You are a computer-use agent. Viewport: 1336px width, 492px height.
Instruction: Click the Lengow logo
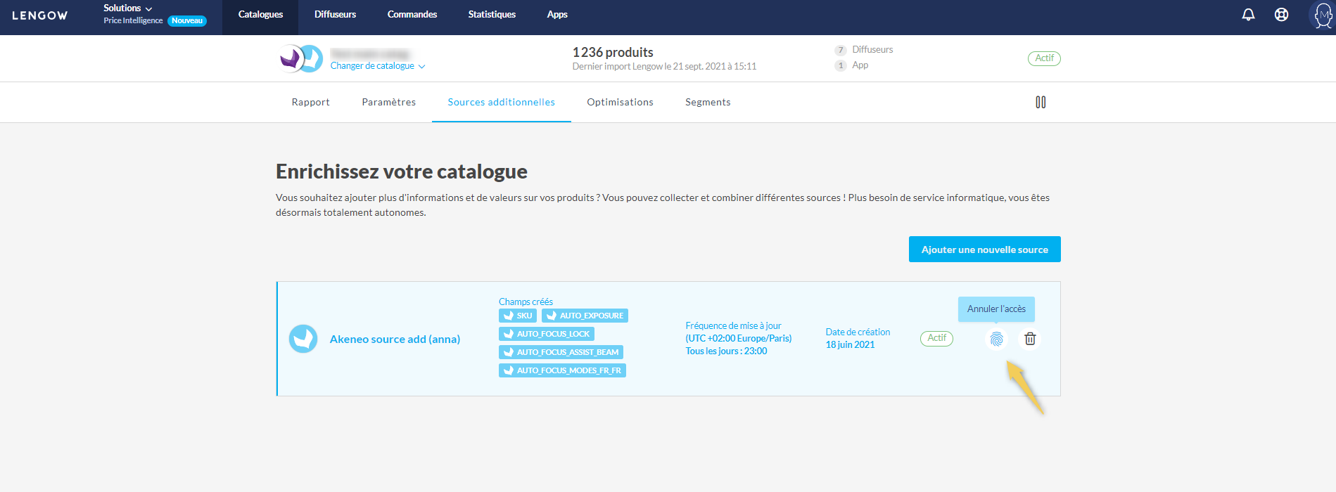[x=40, y=15]
